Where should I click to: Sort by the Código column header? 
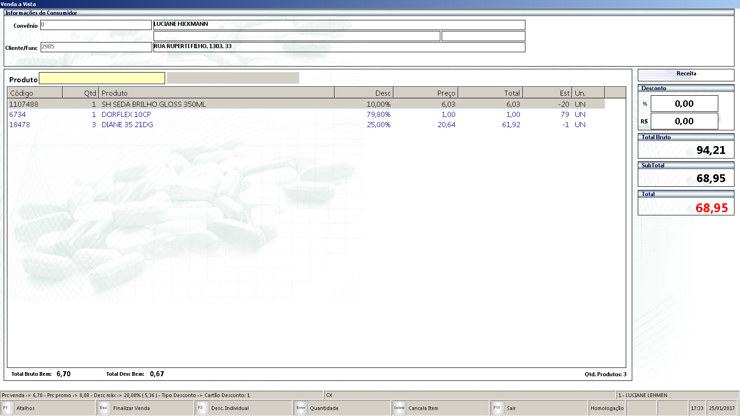click(35, 93)
